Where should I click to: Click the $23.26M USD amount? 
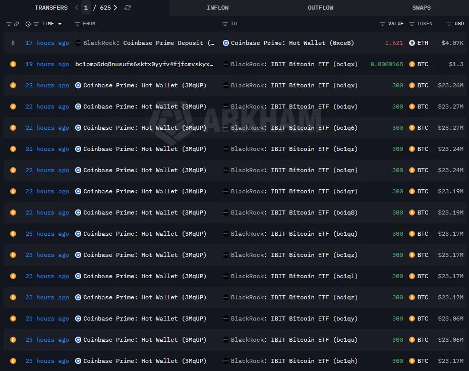451,85
